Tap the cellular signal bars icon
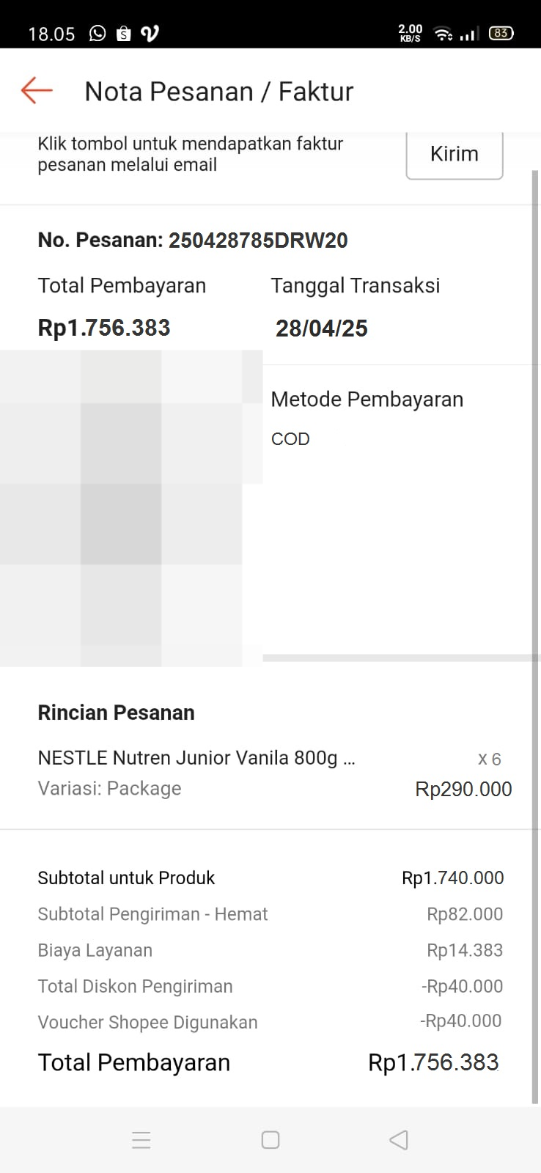This screenshot has height=1173, width=541. click(469, 34)
